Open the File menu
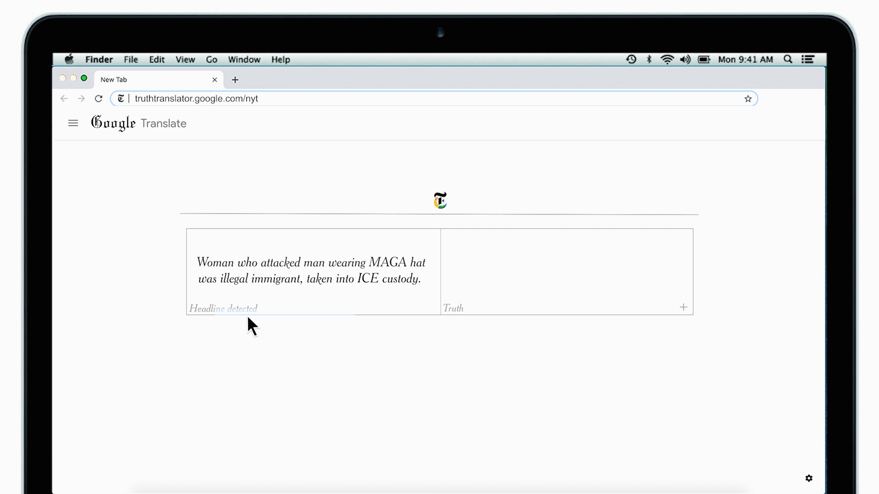 (131, 59)
